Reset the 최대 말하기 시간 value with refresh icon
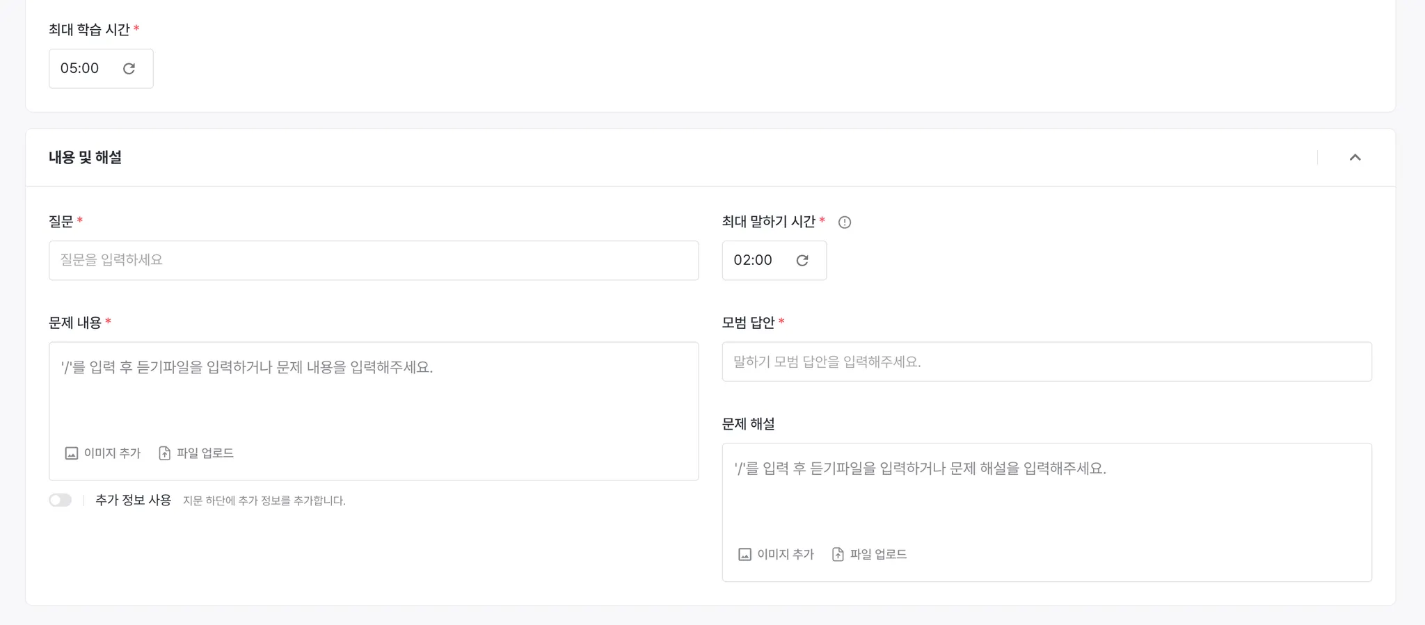 (802, 260)
